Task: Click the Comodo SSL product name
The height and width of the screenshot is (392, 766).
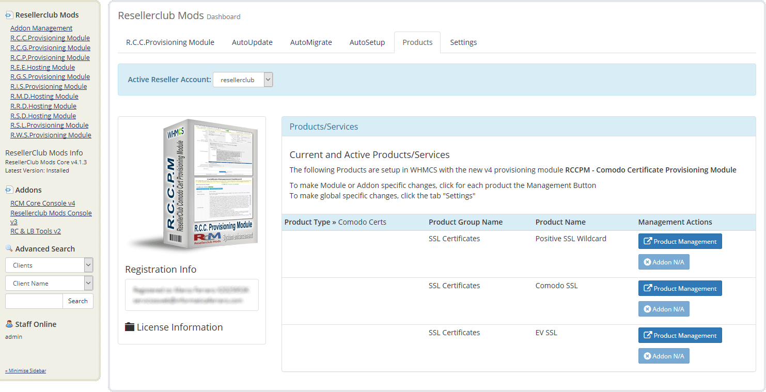Action: [x=556, y=286]
